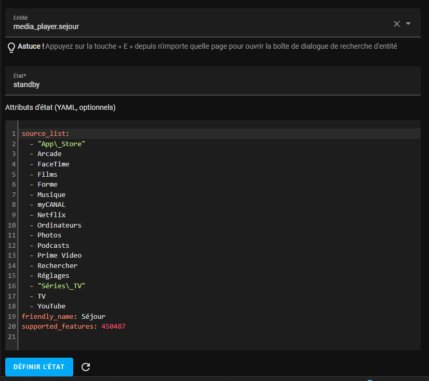This screenshot has width=429, height=381.
Task: Click the YouTube entry line
Action: (51, 306)
